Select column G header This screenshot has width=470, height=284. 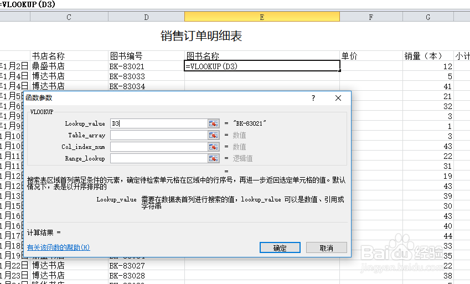[x=428, y=17]
